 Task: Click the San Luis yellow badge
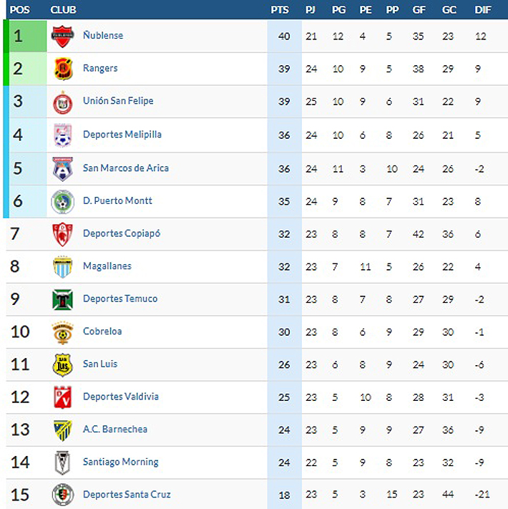(63, 364)
